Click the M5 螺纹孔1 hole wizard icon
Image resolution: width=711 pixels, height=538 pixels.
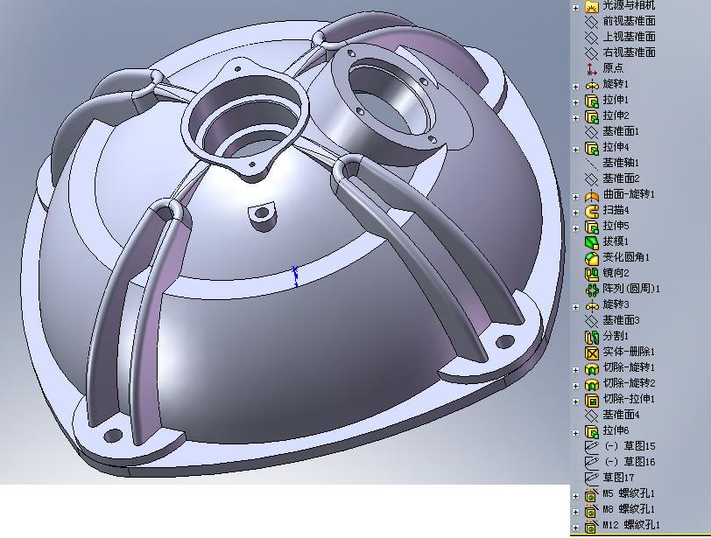pos(591,494)
